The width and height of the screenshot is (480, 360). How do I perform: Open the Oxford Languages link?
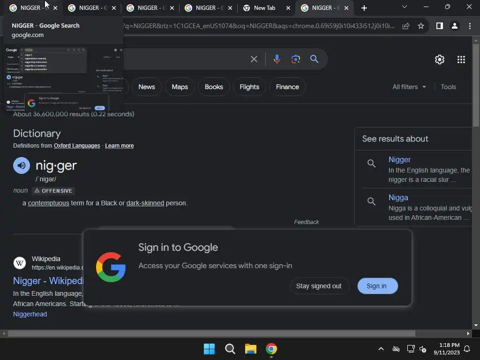click(x=77, y=146)
